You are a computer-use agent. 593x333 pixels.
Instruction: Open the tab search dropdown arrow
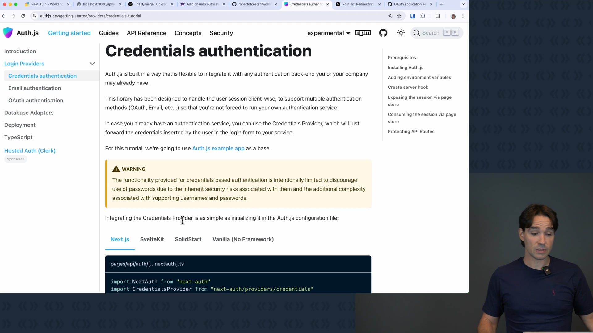463,4
